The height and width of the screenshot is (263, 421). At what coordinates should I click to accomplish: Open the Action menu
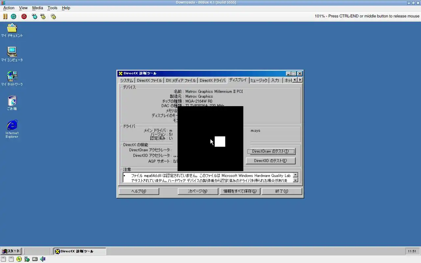(x=9, y=8)
